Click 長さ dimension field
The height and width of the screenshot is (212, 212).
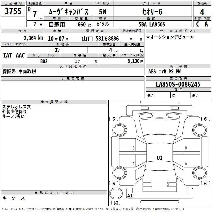pyautogui.click(x=158, y=95)
